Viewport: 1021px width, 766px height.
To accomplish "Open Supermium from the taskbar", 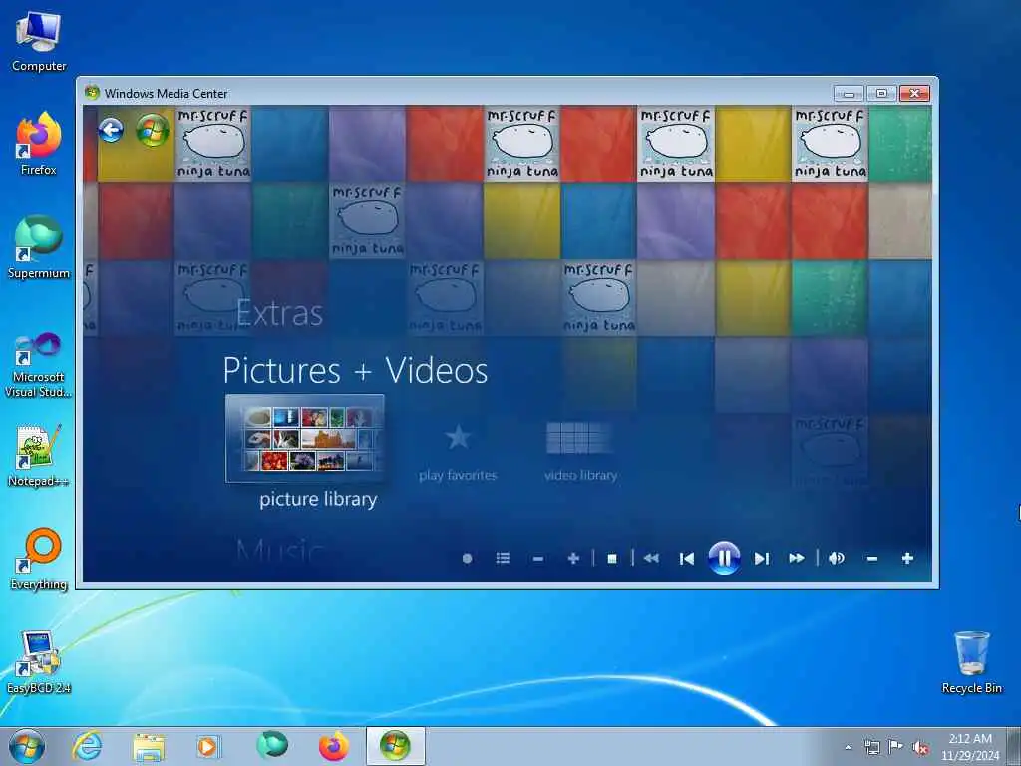I will tap(271, 745).
